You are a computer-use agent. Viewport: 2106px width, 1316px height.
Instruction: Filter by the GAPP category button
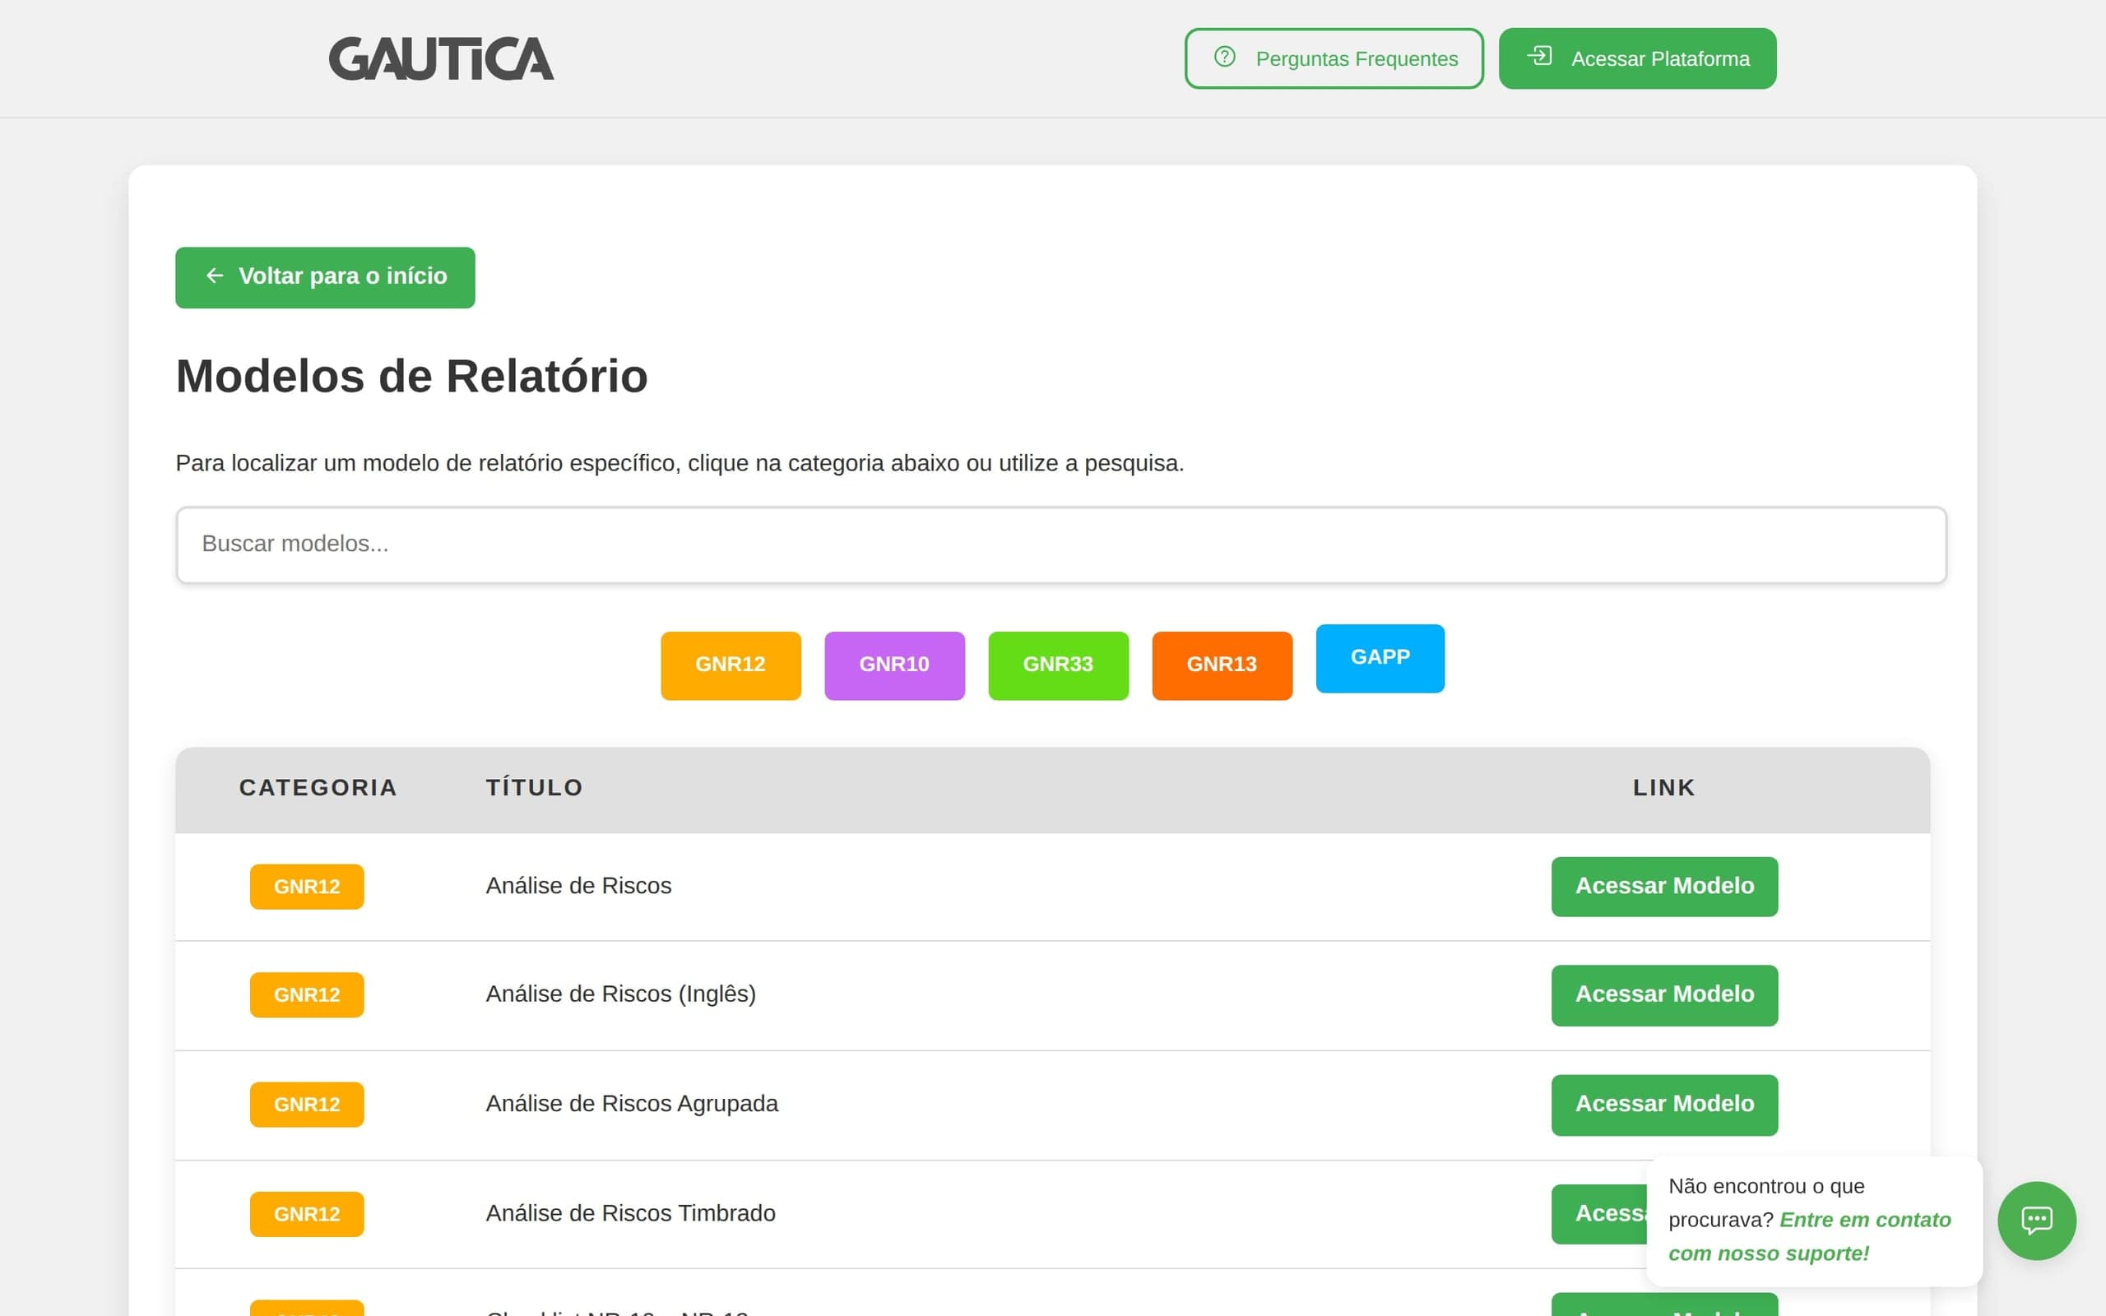[1380, 658]
